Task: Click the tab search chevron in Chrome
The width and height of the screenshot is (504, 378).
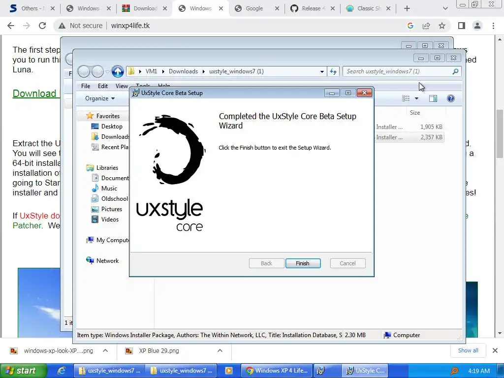Action: [445, 8]
